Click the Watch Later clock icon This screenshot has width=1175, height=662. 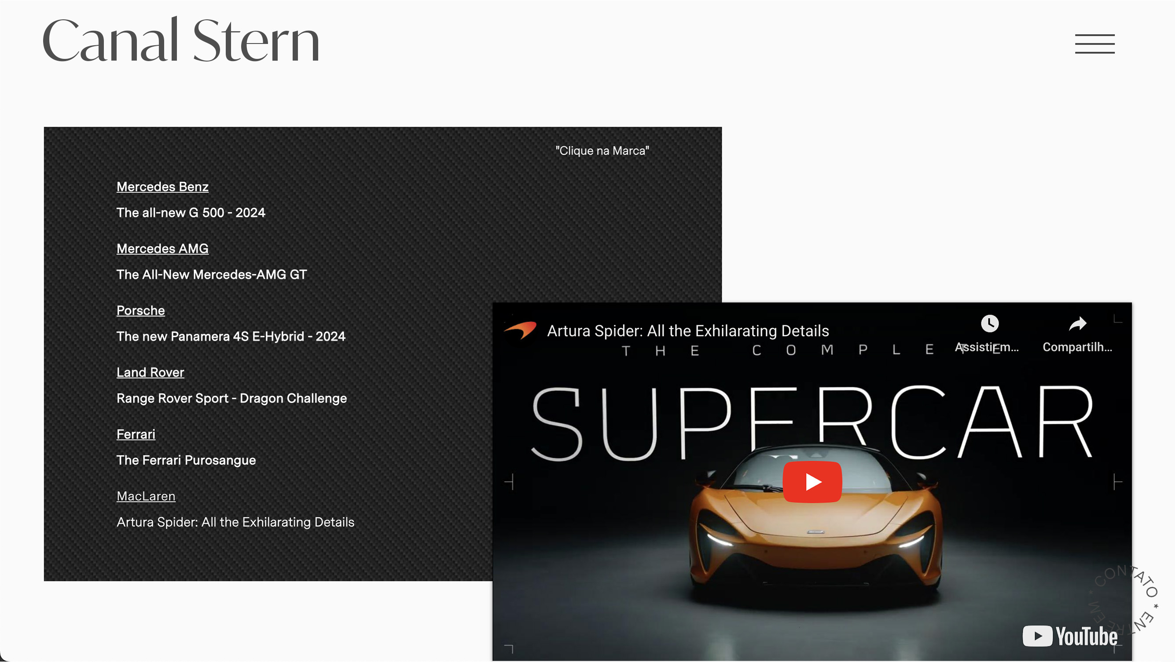click(x=989, y=324)
